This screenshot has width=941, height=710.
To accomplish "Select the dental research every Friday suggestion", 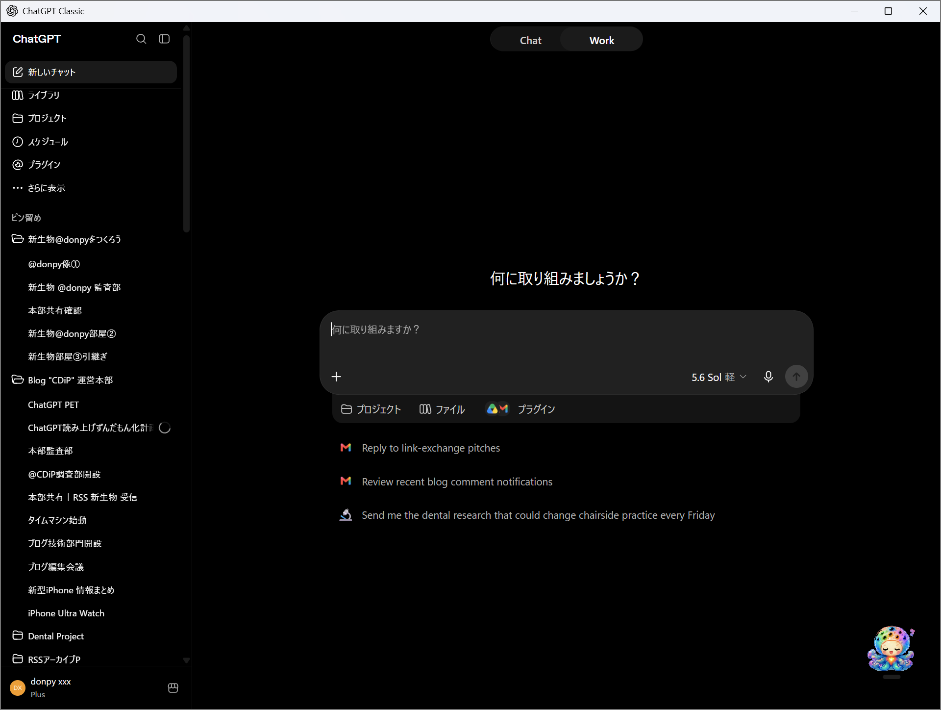I will point(527,515).
